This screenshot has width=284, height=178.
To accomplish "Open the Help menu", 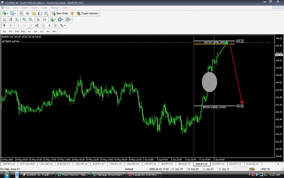I will click(x=65, y=8).
